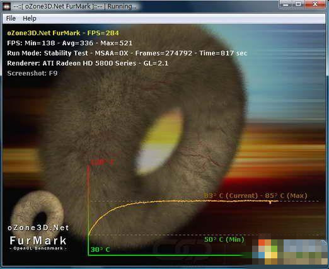This screenshot has width=329, height=269.
Task: Click the red GPU label above graph axis
Action: coord(103,162)
